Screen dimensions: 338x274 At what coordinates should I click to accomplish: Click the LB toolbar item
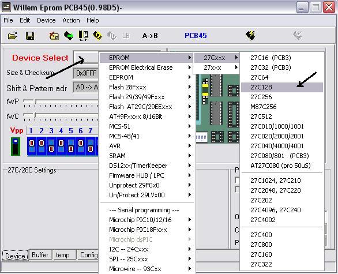tap(126, 36)
